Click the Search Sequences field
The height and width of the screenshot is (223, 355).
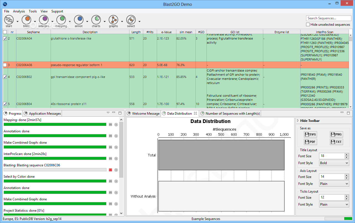tap(328, 18)
